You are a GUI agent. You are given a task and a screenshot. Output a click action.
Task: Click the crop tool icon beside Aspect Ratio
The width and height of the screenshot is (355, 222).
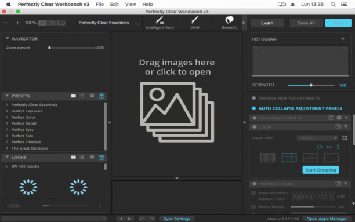pyautogui.click(x=345, y=138)
